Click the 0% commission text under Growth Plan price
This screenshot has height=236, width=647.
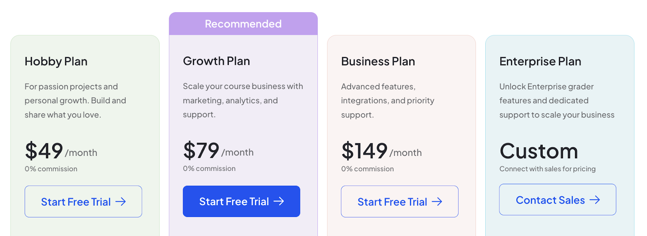pos(209,168)
